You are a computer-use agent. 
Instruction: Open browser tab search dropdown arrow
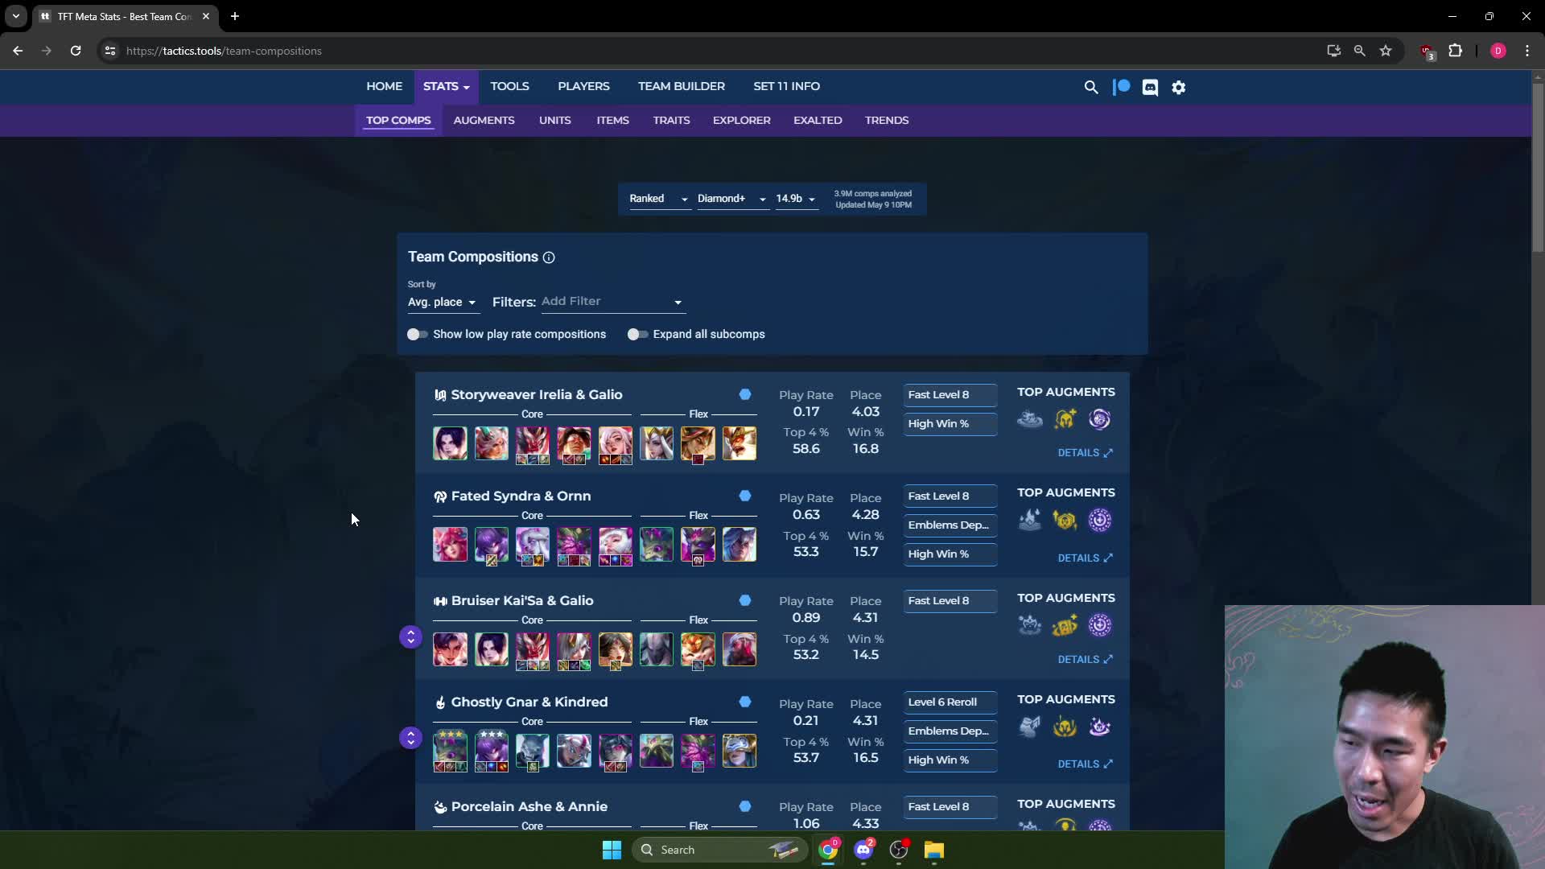pos(16,16)
